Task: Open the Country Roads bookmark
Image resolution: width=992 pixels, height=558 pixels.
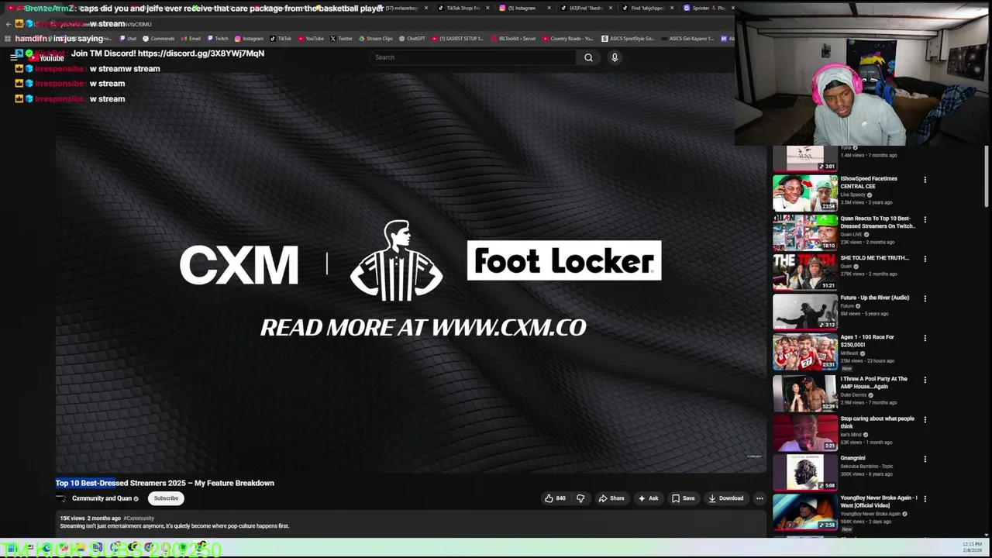Action: 567,39
